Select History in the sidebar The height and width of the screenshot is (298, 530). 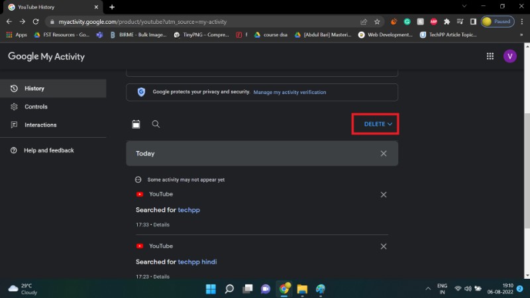pos(34,88)
